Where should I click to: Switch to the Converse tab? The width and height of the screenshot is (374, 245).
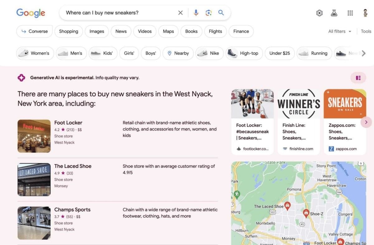(x=34, y=31)
